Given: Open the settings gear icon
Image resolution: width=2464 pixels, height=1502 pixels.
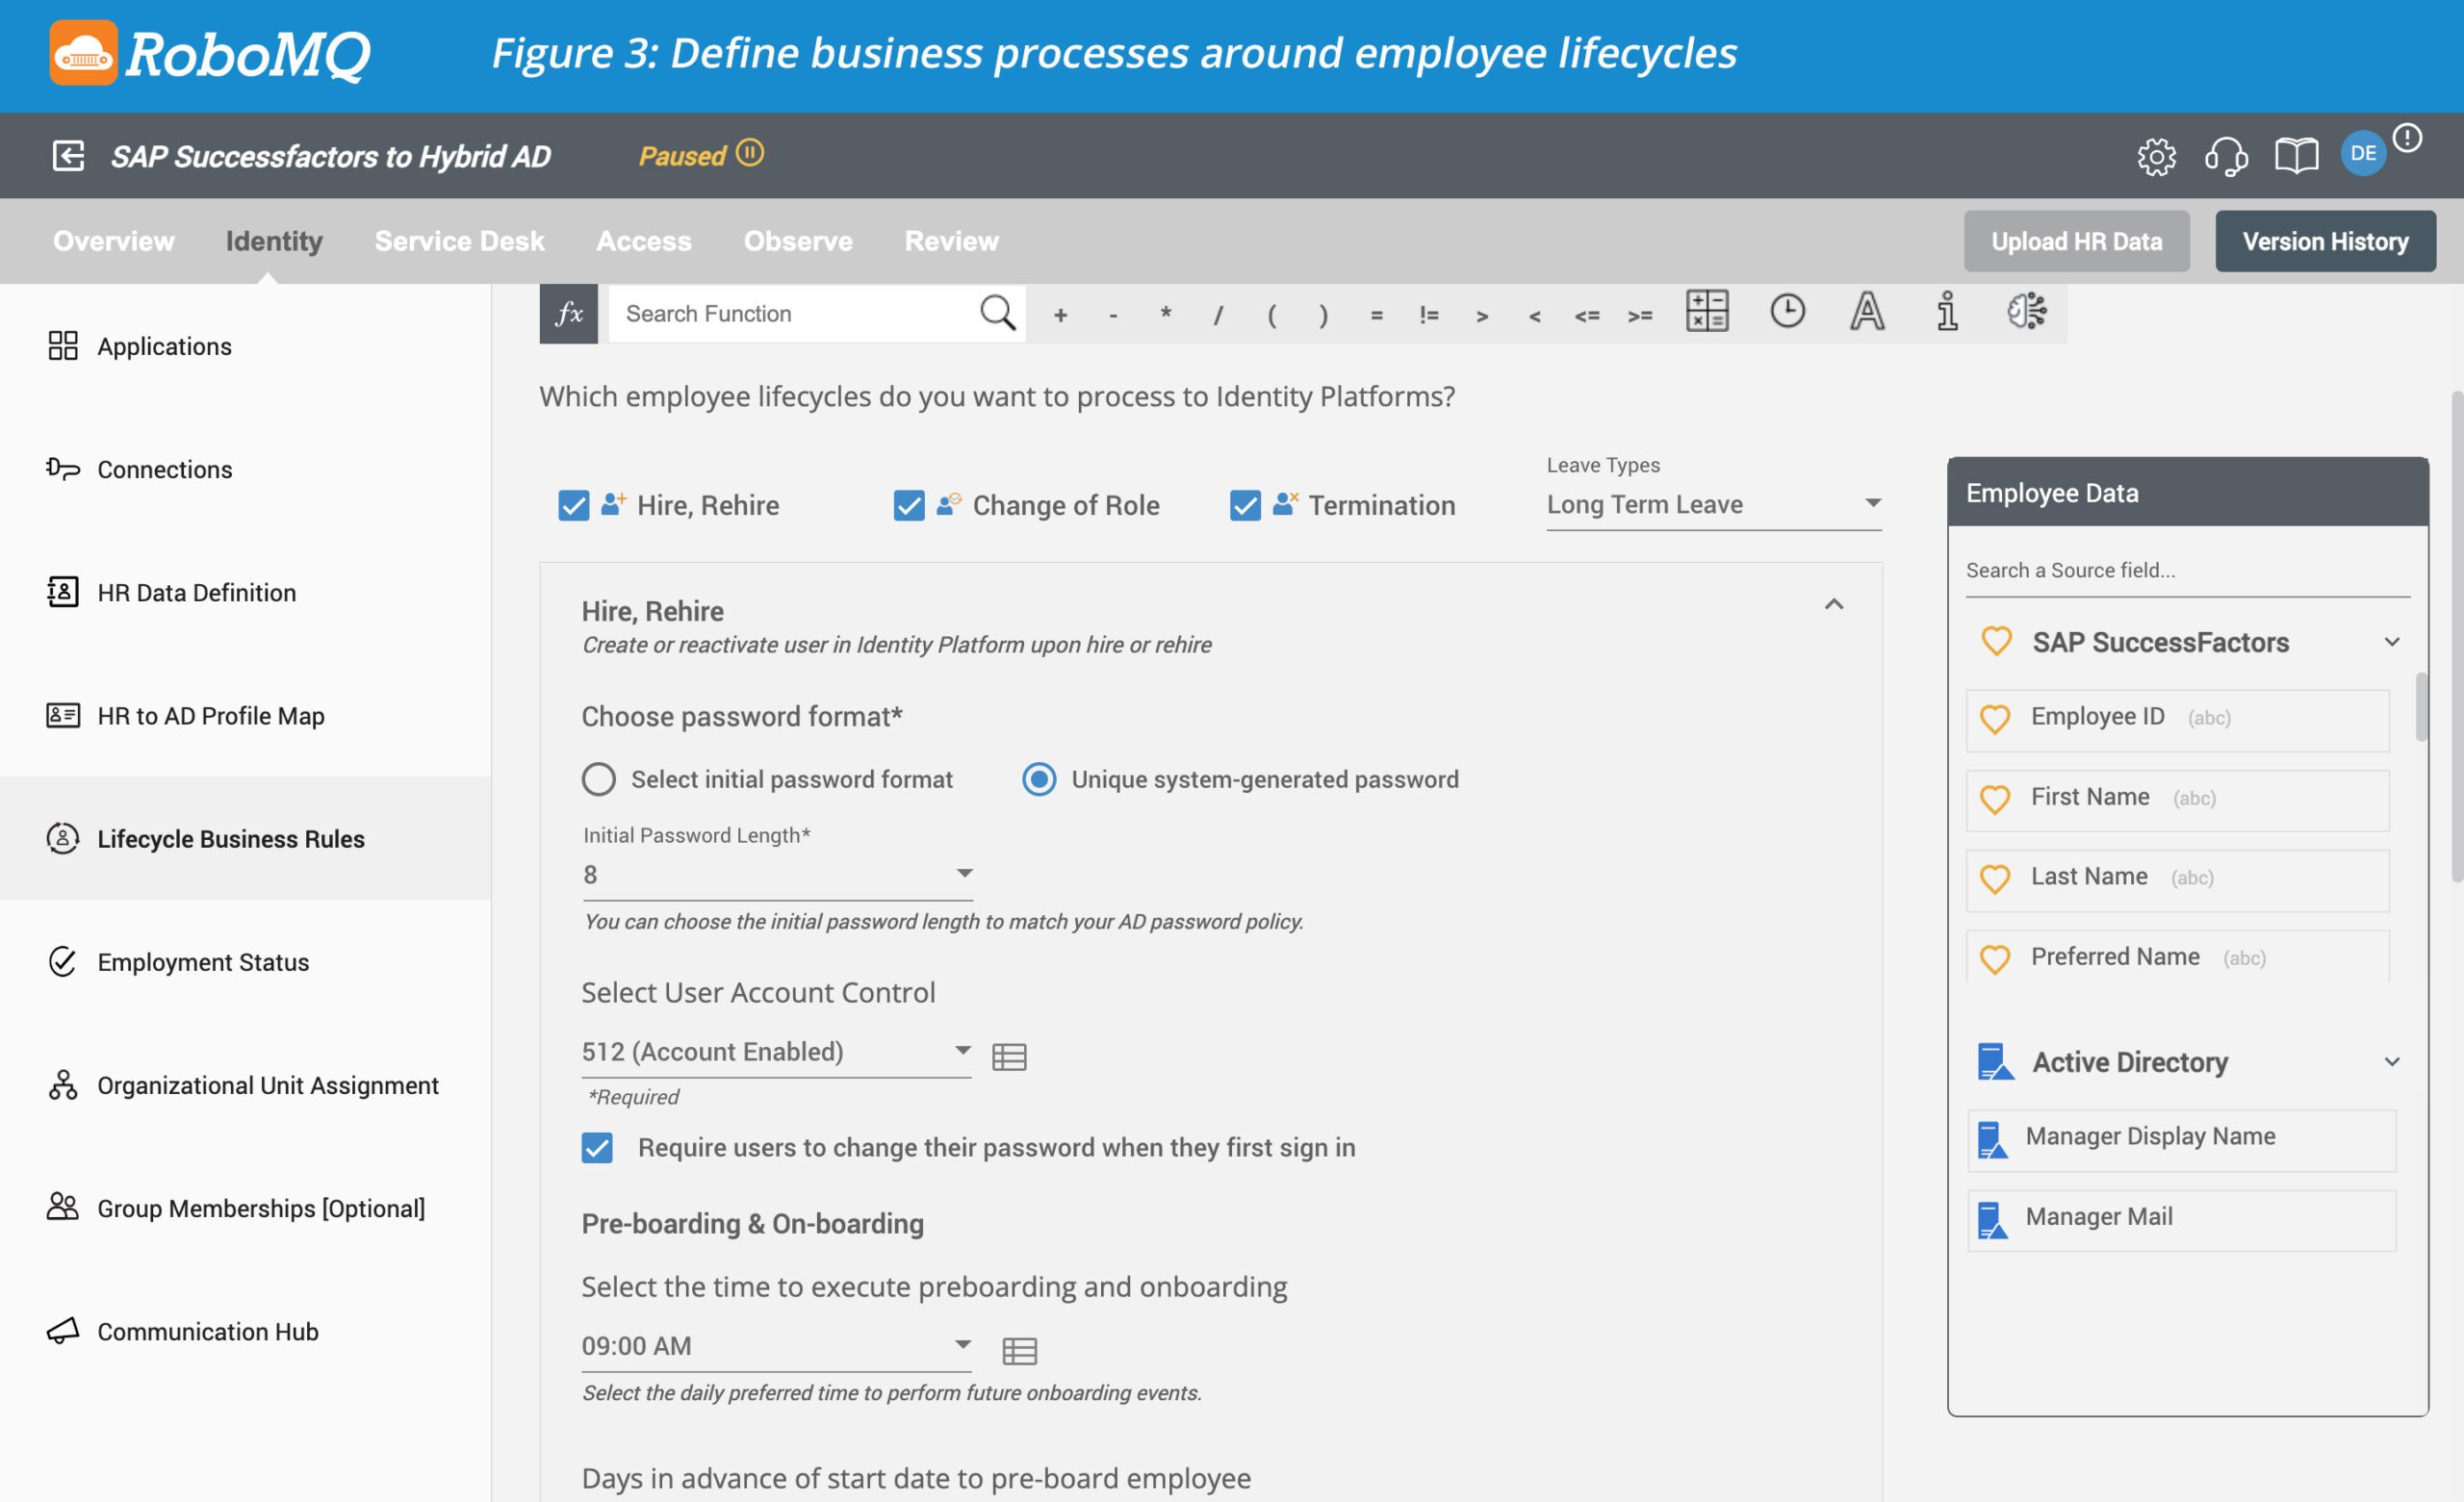Looking at the screenshot, I should (x=2156, y=156).
